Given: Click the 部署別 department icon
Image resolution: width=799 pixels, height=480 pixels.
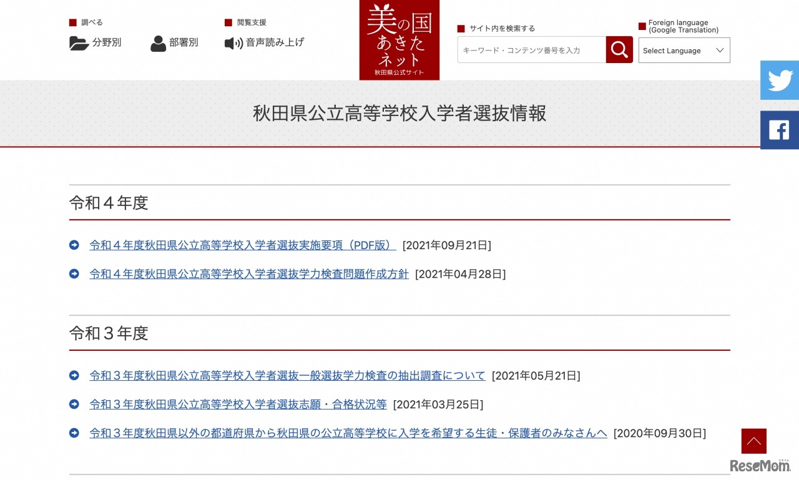Looking at the screenshot, I should coord(158,43).
